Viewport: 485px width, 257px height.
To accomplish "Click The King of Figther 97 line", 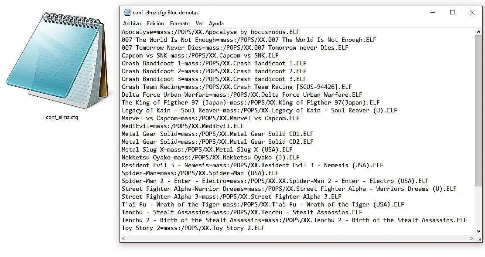I will click(x=250, y=102).
